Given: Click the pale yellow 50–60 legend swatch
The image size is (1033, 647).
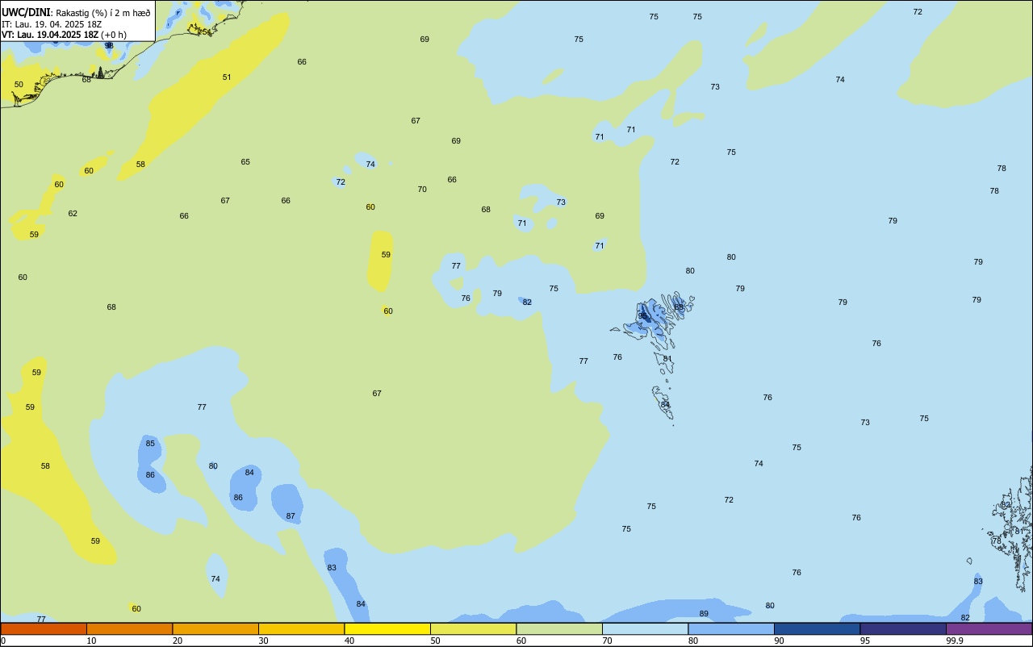Looking at the screenshot, I should tap(473, 628).
